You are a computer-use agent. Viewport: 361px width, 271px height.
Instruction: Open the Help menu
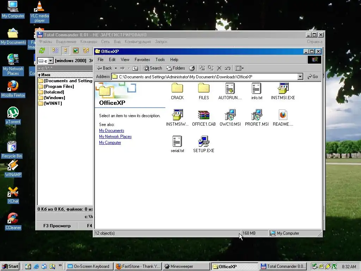[174, 60]
